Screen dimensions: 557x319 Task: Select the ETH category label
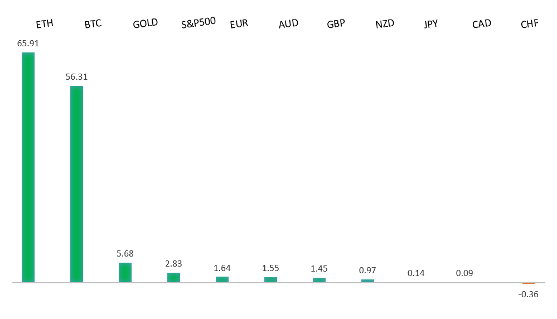tap(44, 25)
